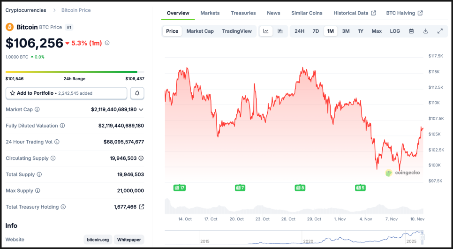Open Total Treasury Holding external link icon
This screenshot has height=249, width=453.
[x=142, y=207]
